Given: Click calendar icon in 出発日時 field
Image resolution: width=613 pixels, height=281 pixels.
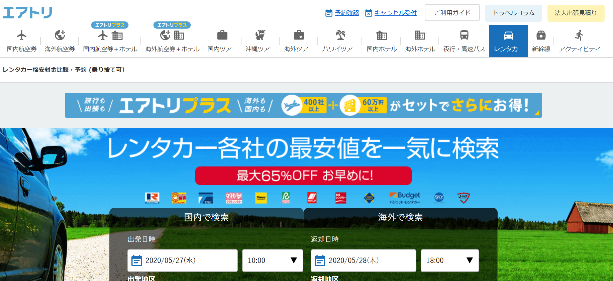Looking at the screenshot, I should [136, 260].
